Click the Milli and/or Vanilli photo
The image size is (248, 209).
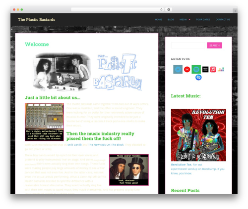tap(129, 170)
